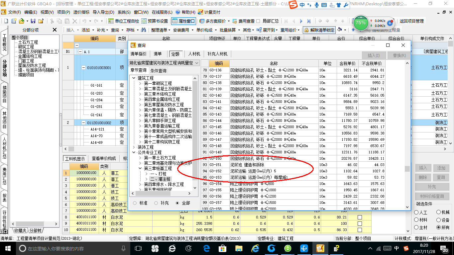The image size is (454, 255).
Task: Select 二、灌注桩 tree item
Action: (x=161, y=179)
